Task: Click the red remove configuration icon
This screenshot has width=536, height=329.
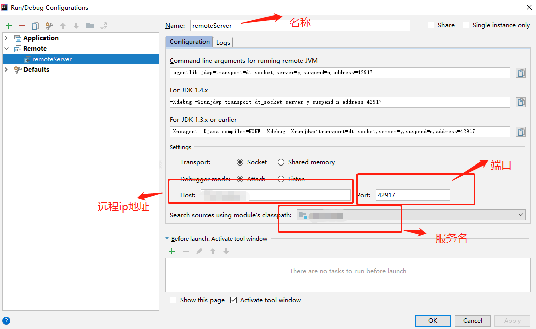Action: 22,26
